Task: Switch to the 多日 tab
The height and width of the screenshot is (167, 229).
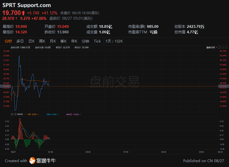Action: coord(20,41)
